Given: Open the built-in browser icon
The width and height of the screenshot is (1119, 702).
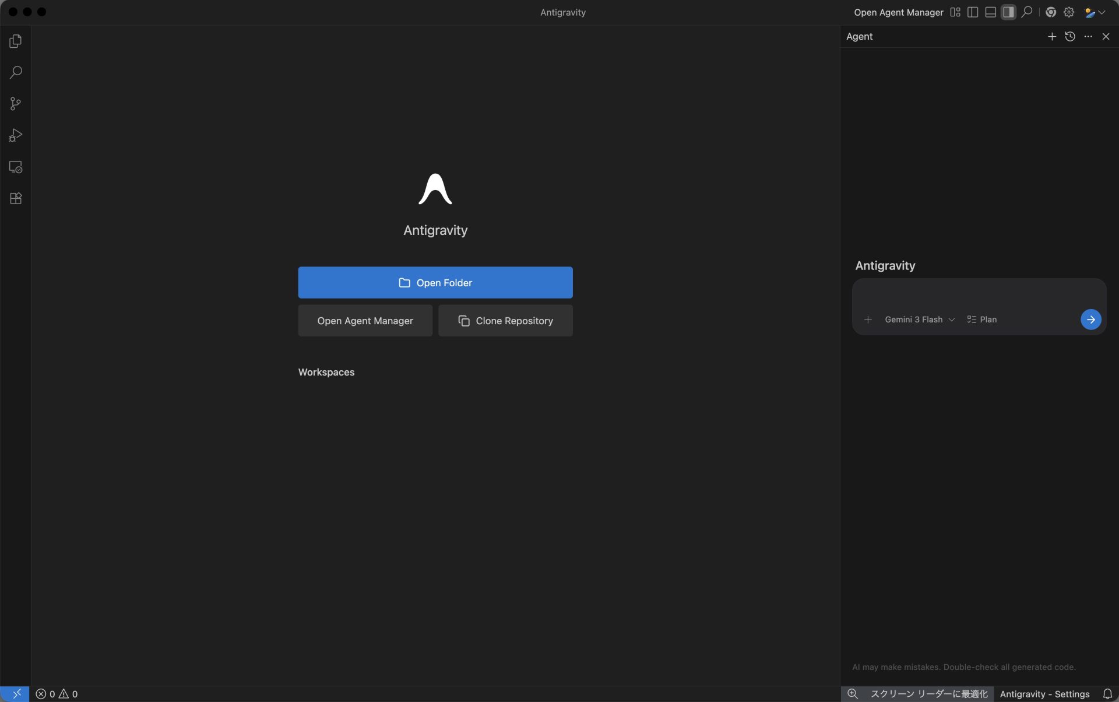Looking at the screenshot, I should tap(1051, 12).
